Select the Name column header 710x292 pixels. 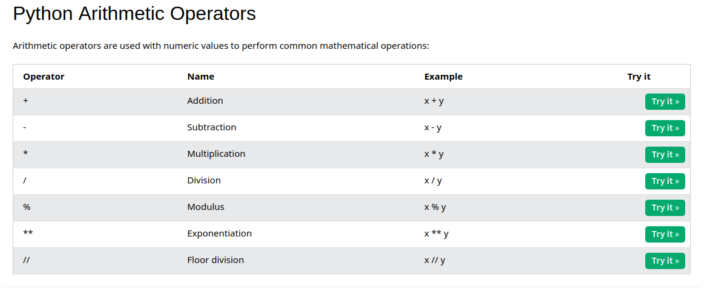point(200,77)
